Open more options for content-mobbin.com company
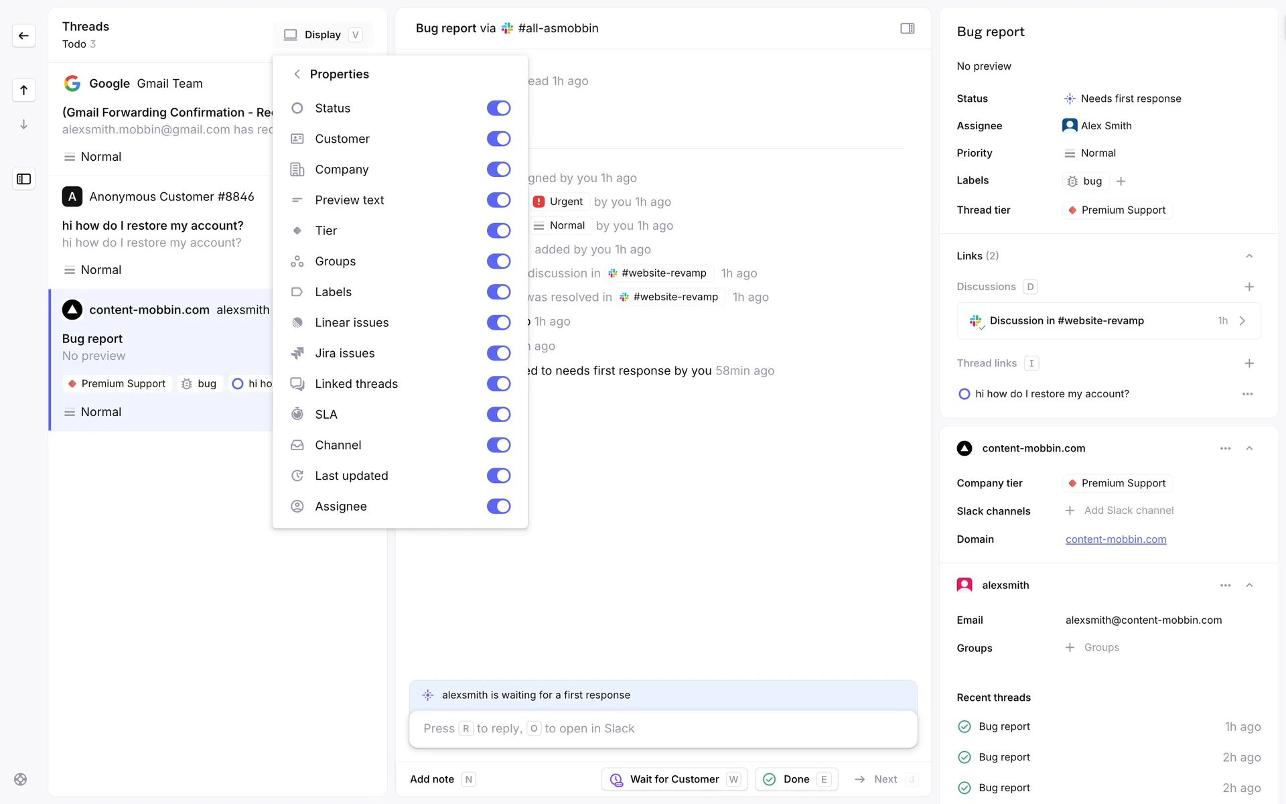The image size is (1286, 804). (x=1225, y=448)
